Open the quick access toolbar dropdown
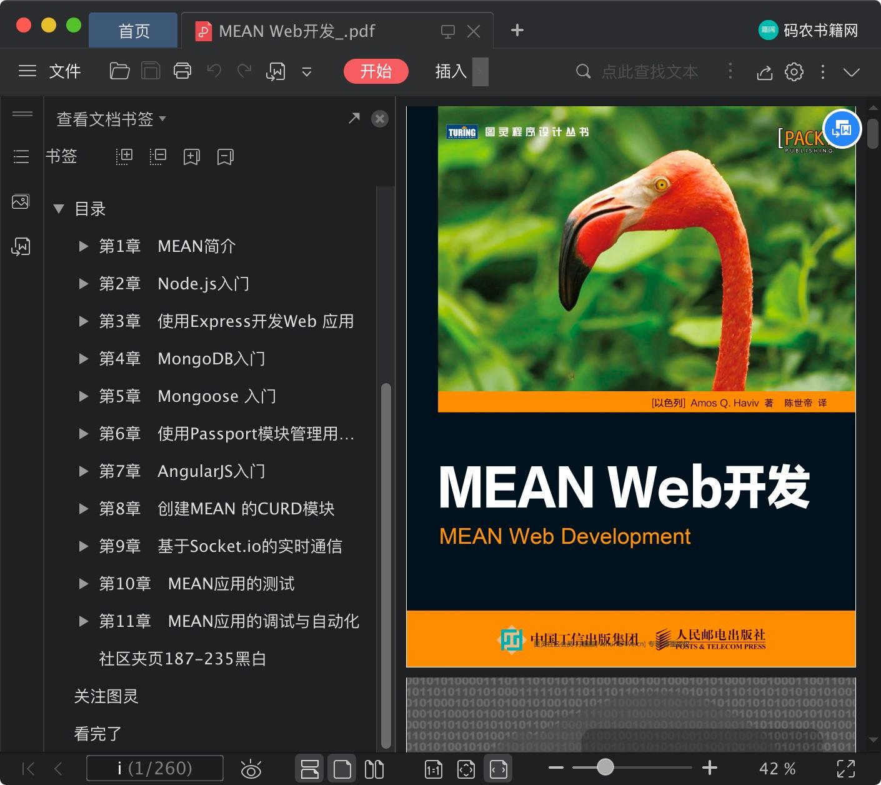Viewport: 881px width, 785px height. [307, 72]
